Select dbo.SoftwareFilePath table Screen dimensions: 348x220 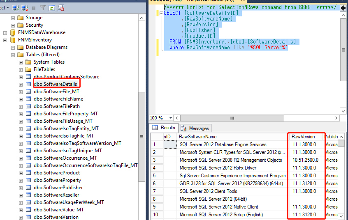pyautogui.click(x=57, y=106)
